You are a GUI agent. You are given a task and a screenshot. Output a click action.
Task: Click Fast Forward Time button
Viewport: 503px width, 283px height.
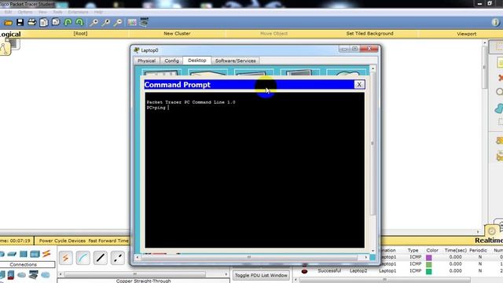[108, 241]
